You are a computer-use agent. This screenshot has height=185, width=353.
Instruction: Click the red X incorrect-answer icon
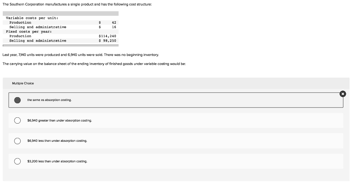coord(342,94)
